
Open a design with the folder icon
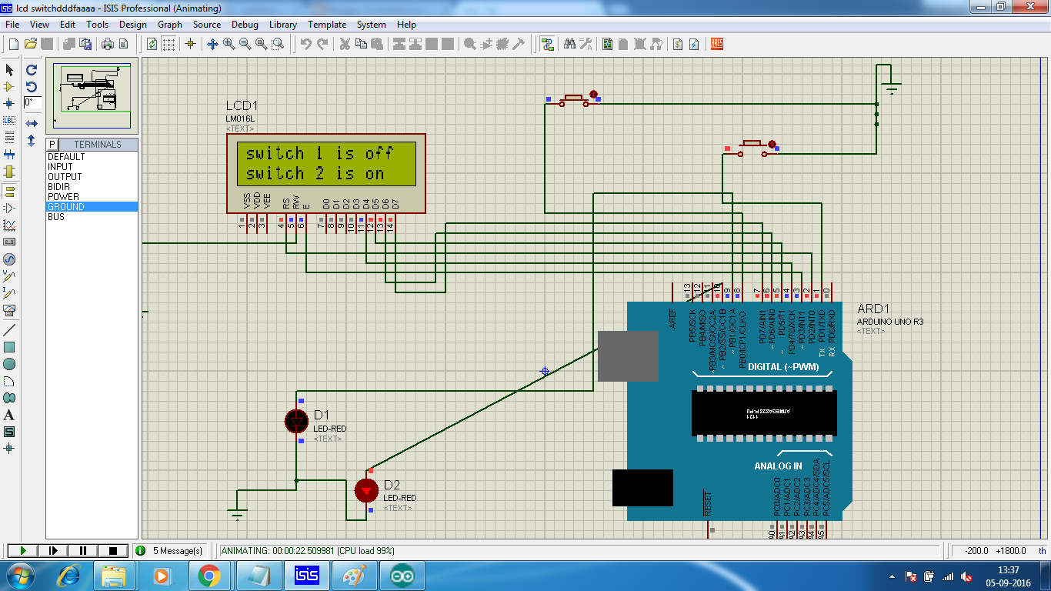pyautogui.click(x=31, y=45)
